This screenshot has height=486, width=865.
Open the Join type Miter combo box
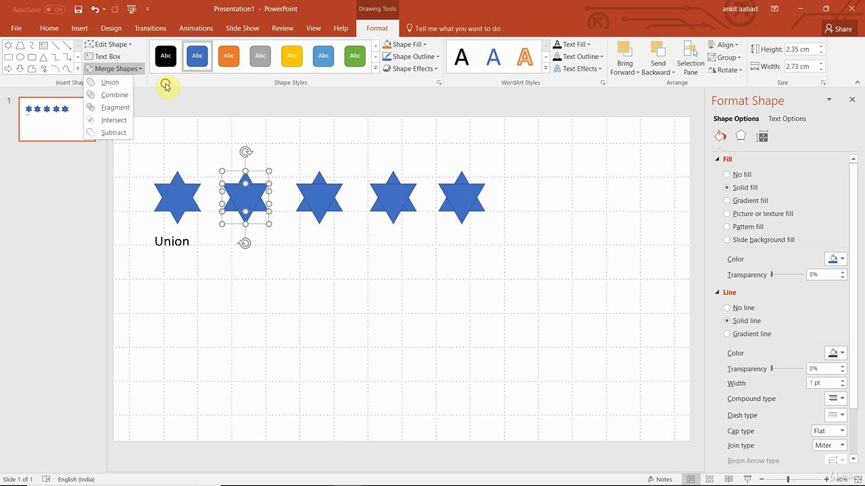[830, 446]
